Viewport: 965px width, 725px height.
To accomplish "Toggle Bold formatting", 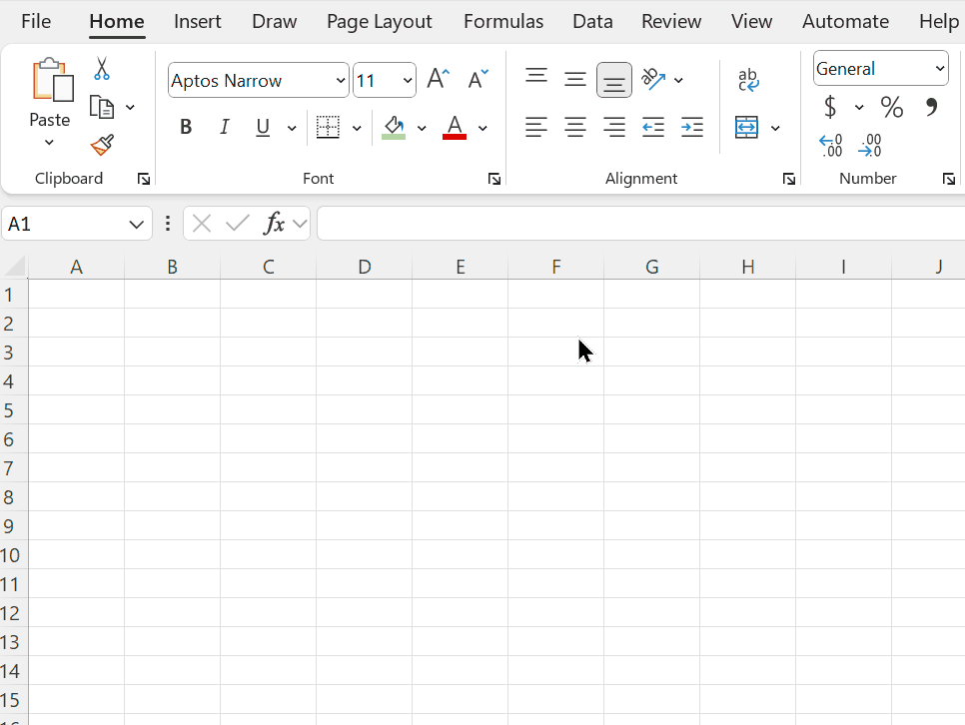I will click(x=185, y=128).
